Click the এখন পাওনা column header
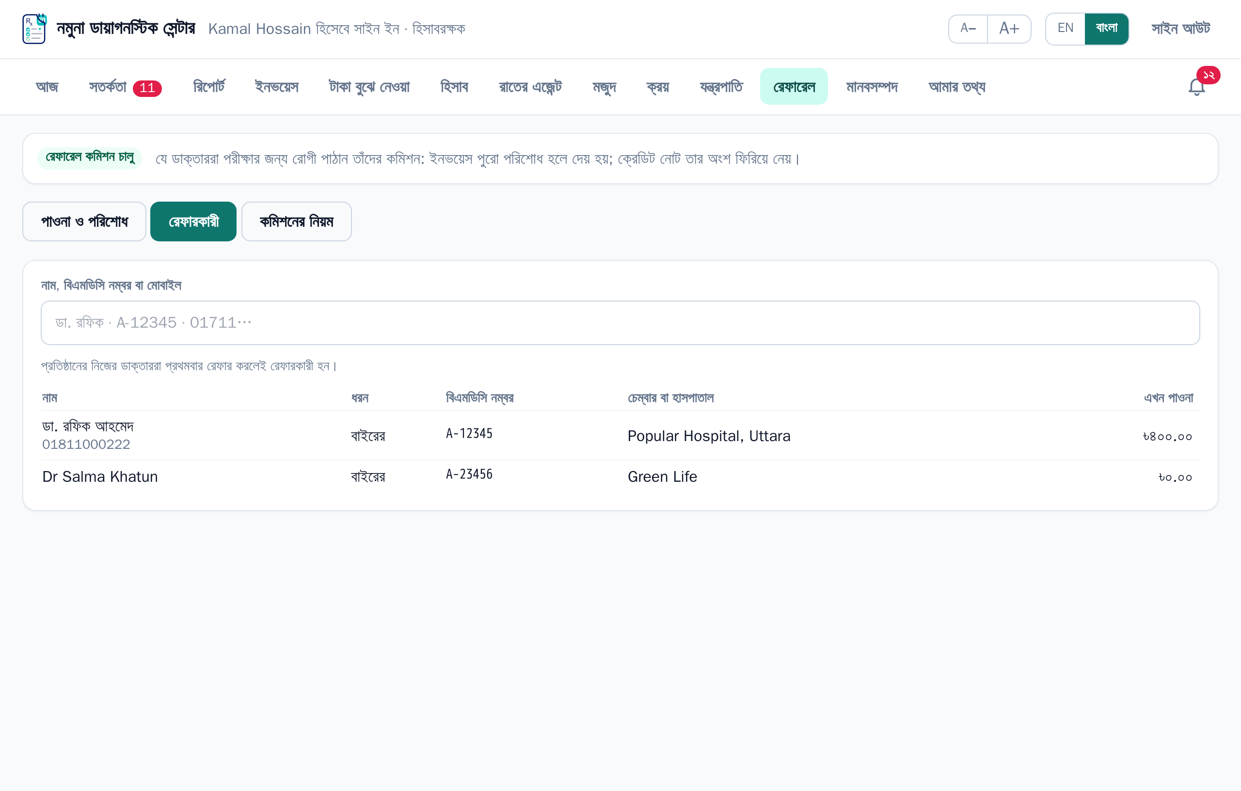Viewport: 1241px width, 791px height. click(x=1168, y=398)
